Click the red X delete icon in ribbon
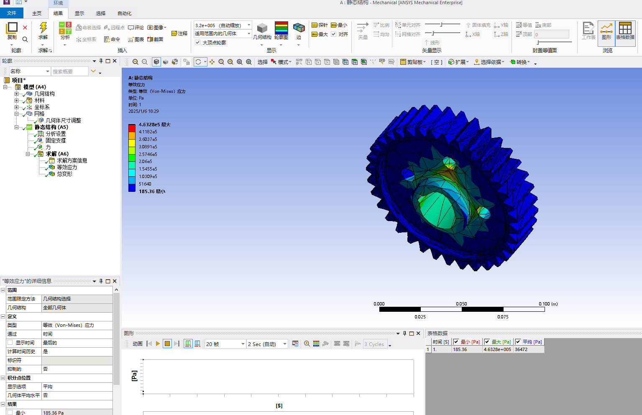Image resolution: width=642 pixels, height=415 pixels. click(x=25, y=28)
